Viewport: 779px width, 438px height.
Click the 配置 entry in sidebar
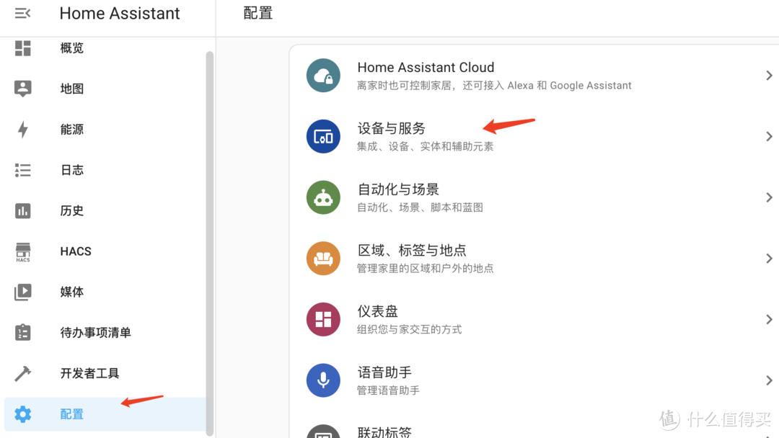[71, 414]
